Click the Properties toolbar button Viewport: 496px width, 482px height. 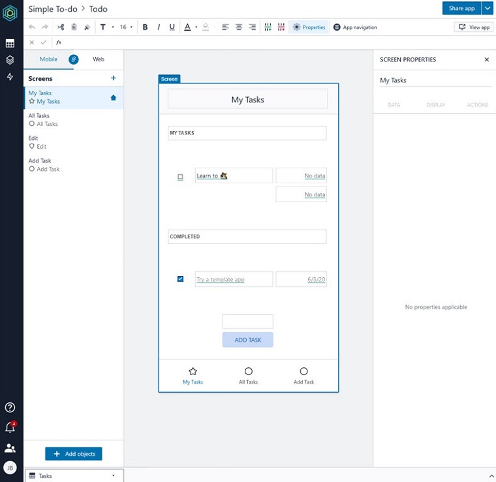pos(309,27)
